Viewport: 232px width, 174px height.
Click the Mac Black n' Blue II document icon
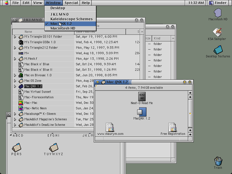point(21,70)
